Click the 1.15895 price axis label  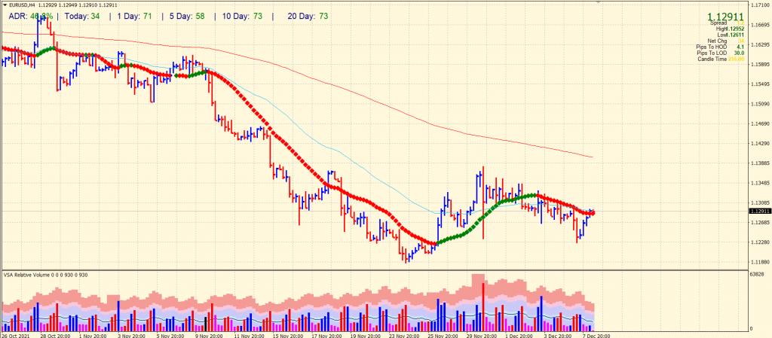click(x=759, y=64)
